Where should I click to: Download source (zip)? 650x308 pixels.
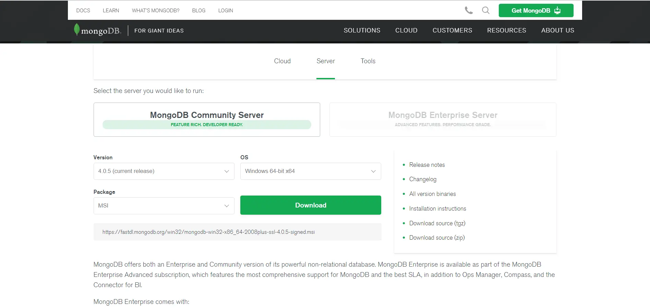coord(437,237)
